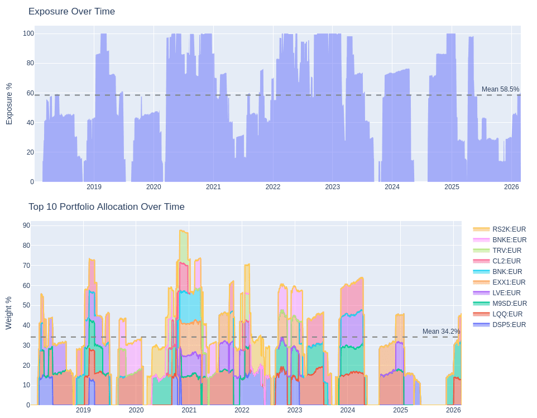Click 90 tick on weight y-axis
Image resolution: width=537 pixels, height=418 pixels.
click(x=26, y=225)
